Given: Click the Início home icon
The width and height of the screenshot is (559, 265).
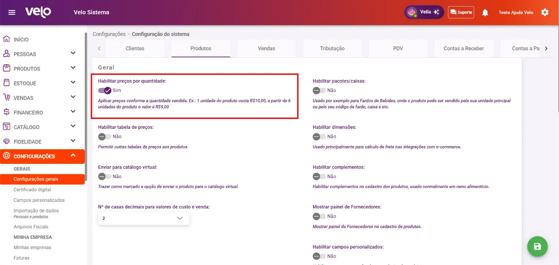Looking at the screenshot, I should pos(6,39).
